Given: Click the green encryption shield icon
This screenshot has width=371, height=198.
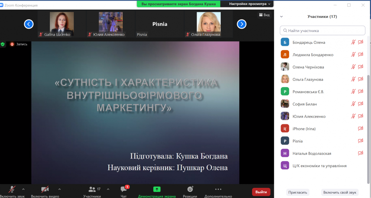Looking at the screenshot, I should [3, 44].
